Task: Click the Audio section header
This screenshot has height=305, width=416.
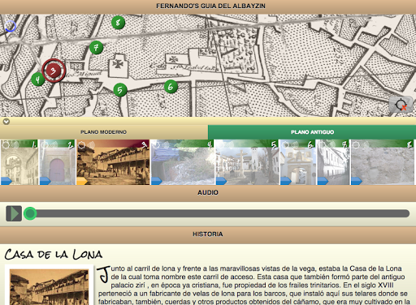Action: [x=208, y=192]
